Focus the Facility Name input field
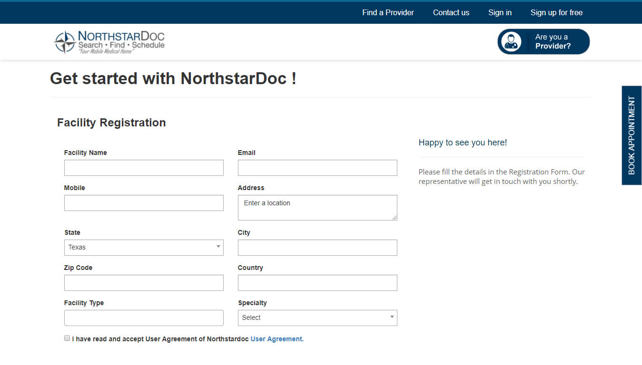Image resolution: width=642 pixels, height=365 pixels. pyautogui.click(x=144, y=168)
